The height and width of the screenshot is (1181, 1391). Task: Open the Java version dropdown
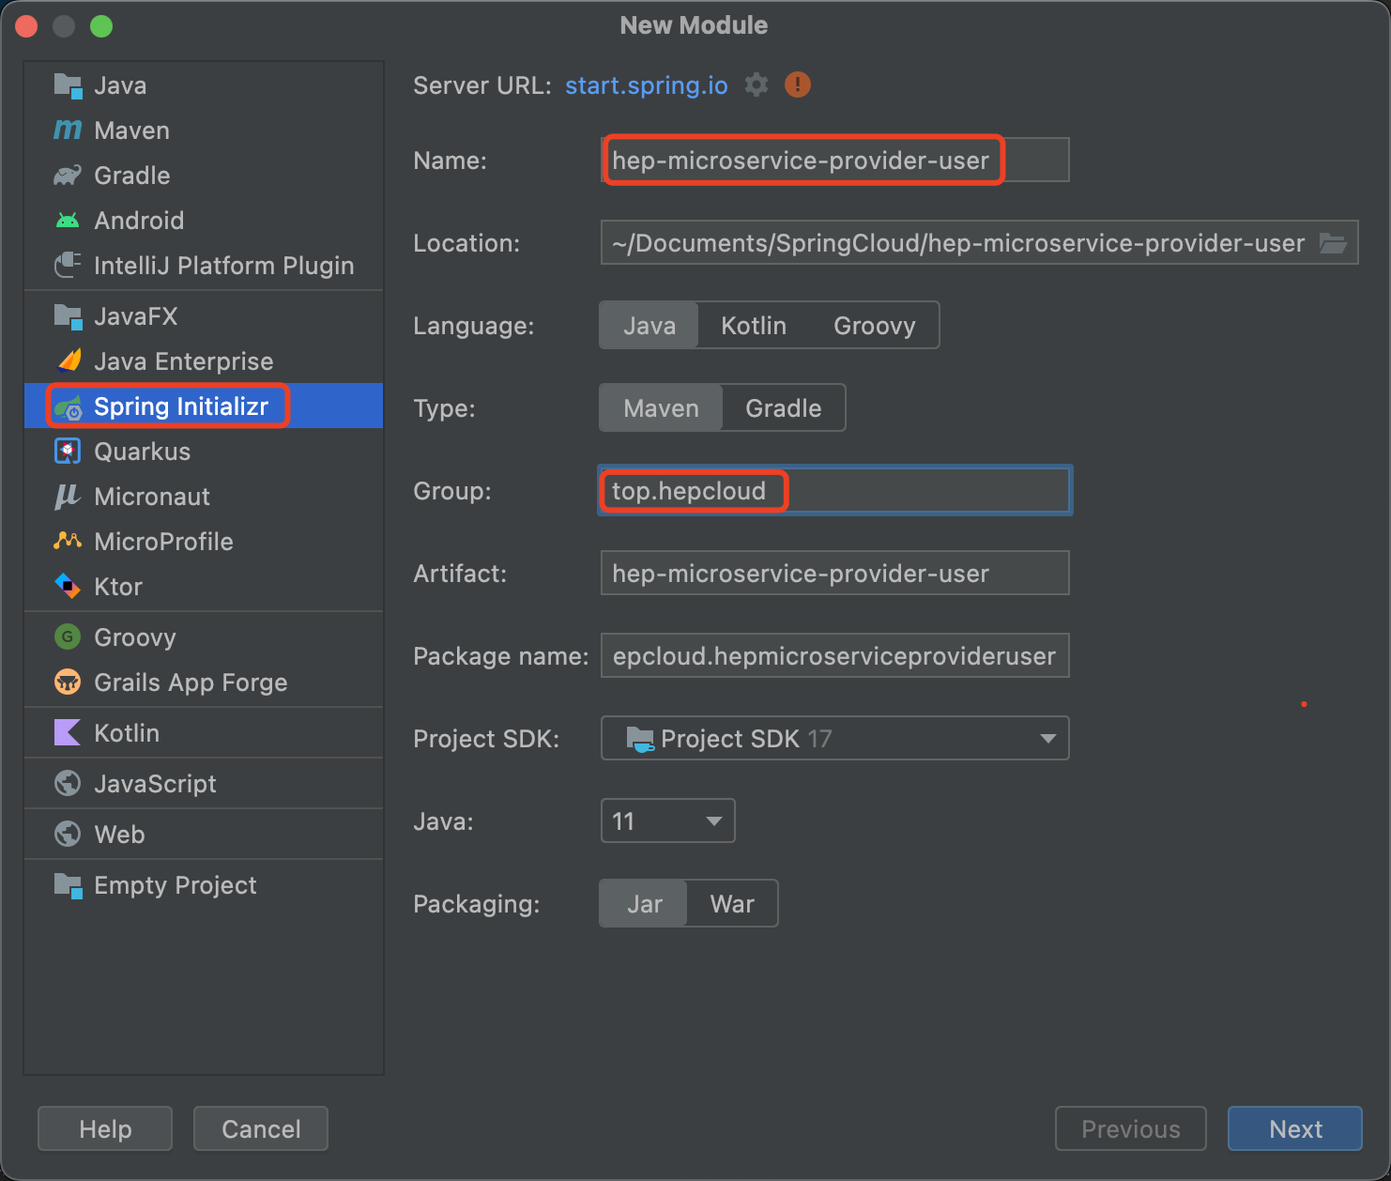click(713, 821)
